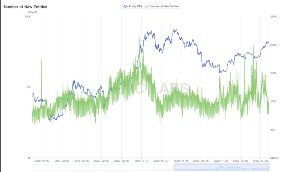Click the 2023-10-20 date label on x-axis
The width and height of the screenshot is (281, 172).
coord(261,161)
